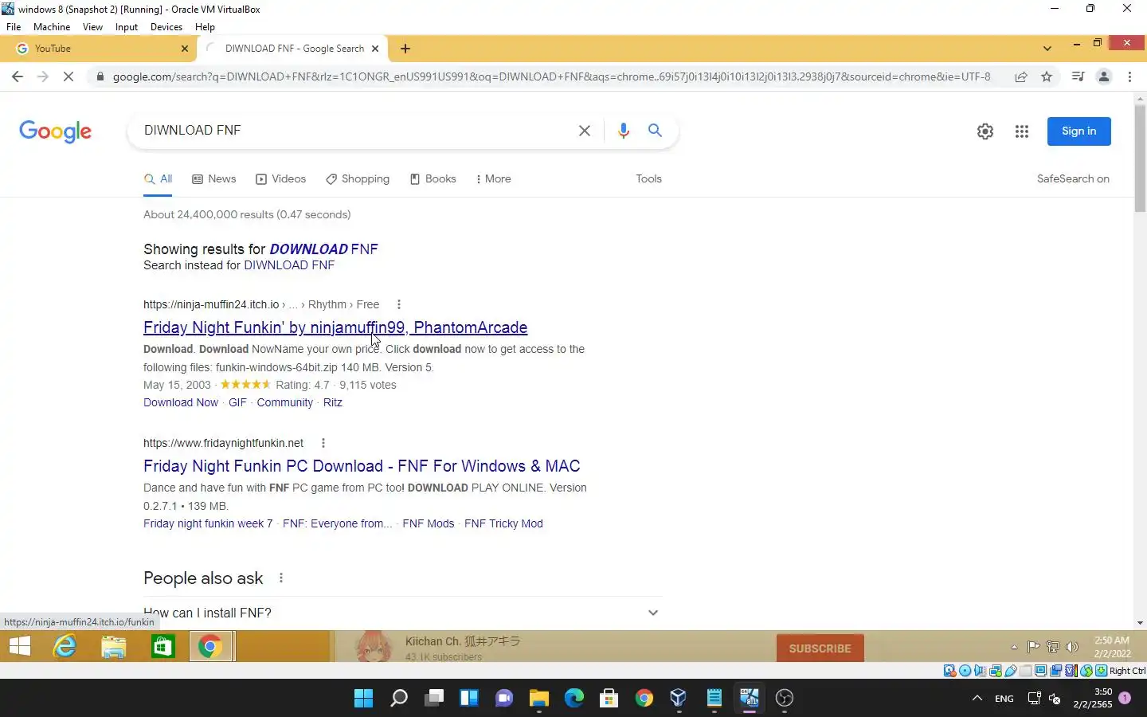Open VirtualBox Machine menu
The width and height of the screenshot is (1147, 717).
point(52,27)
